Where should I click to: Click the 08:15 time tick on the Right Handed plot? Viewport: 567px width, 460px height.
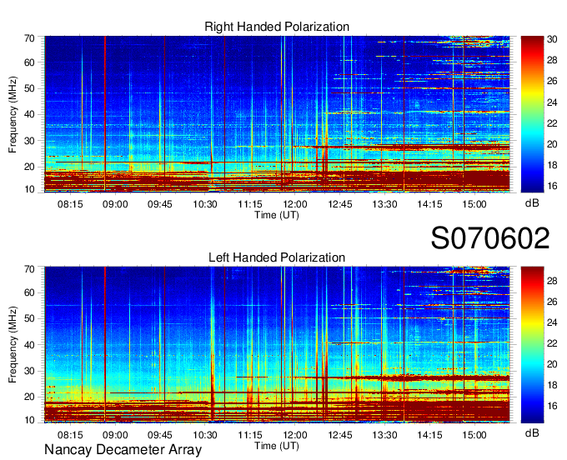pyautogui.click(x=70, y=204)
